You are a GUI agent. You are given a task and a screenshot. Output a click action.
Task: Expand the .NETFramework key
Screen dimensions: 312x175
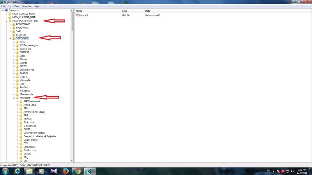(x=18, y=101)
